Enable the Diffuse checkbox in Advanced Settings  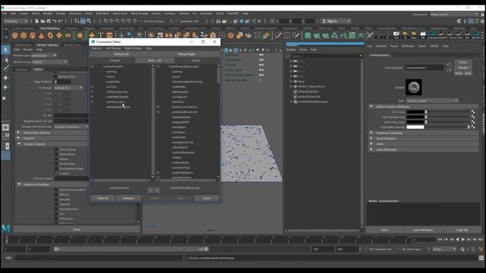pos(56,195)
